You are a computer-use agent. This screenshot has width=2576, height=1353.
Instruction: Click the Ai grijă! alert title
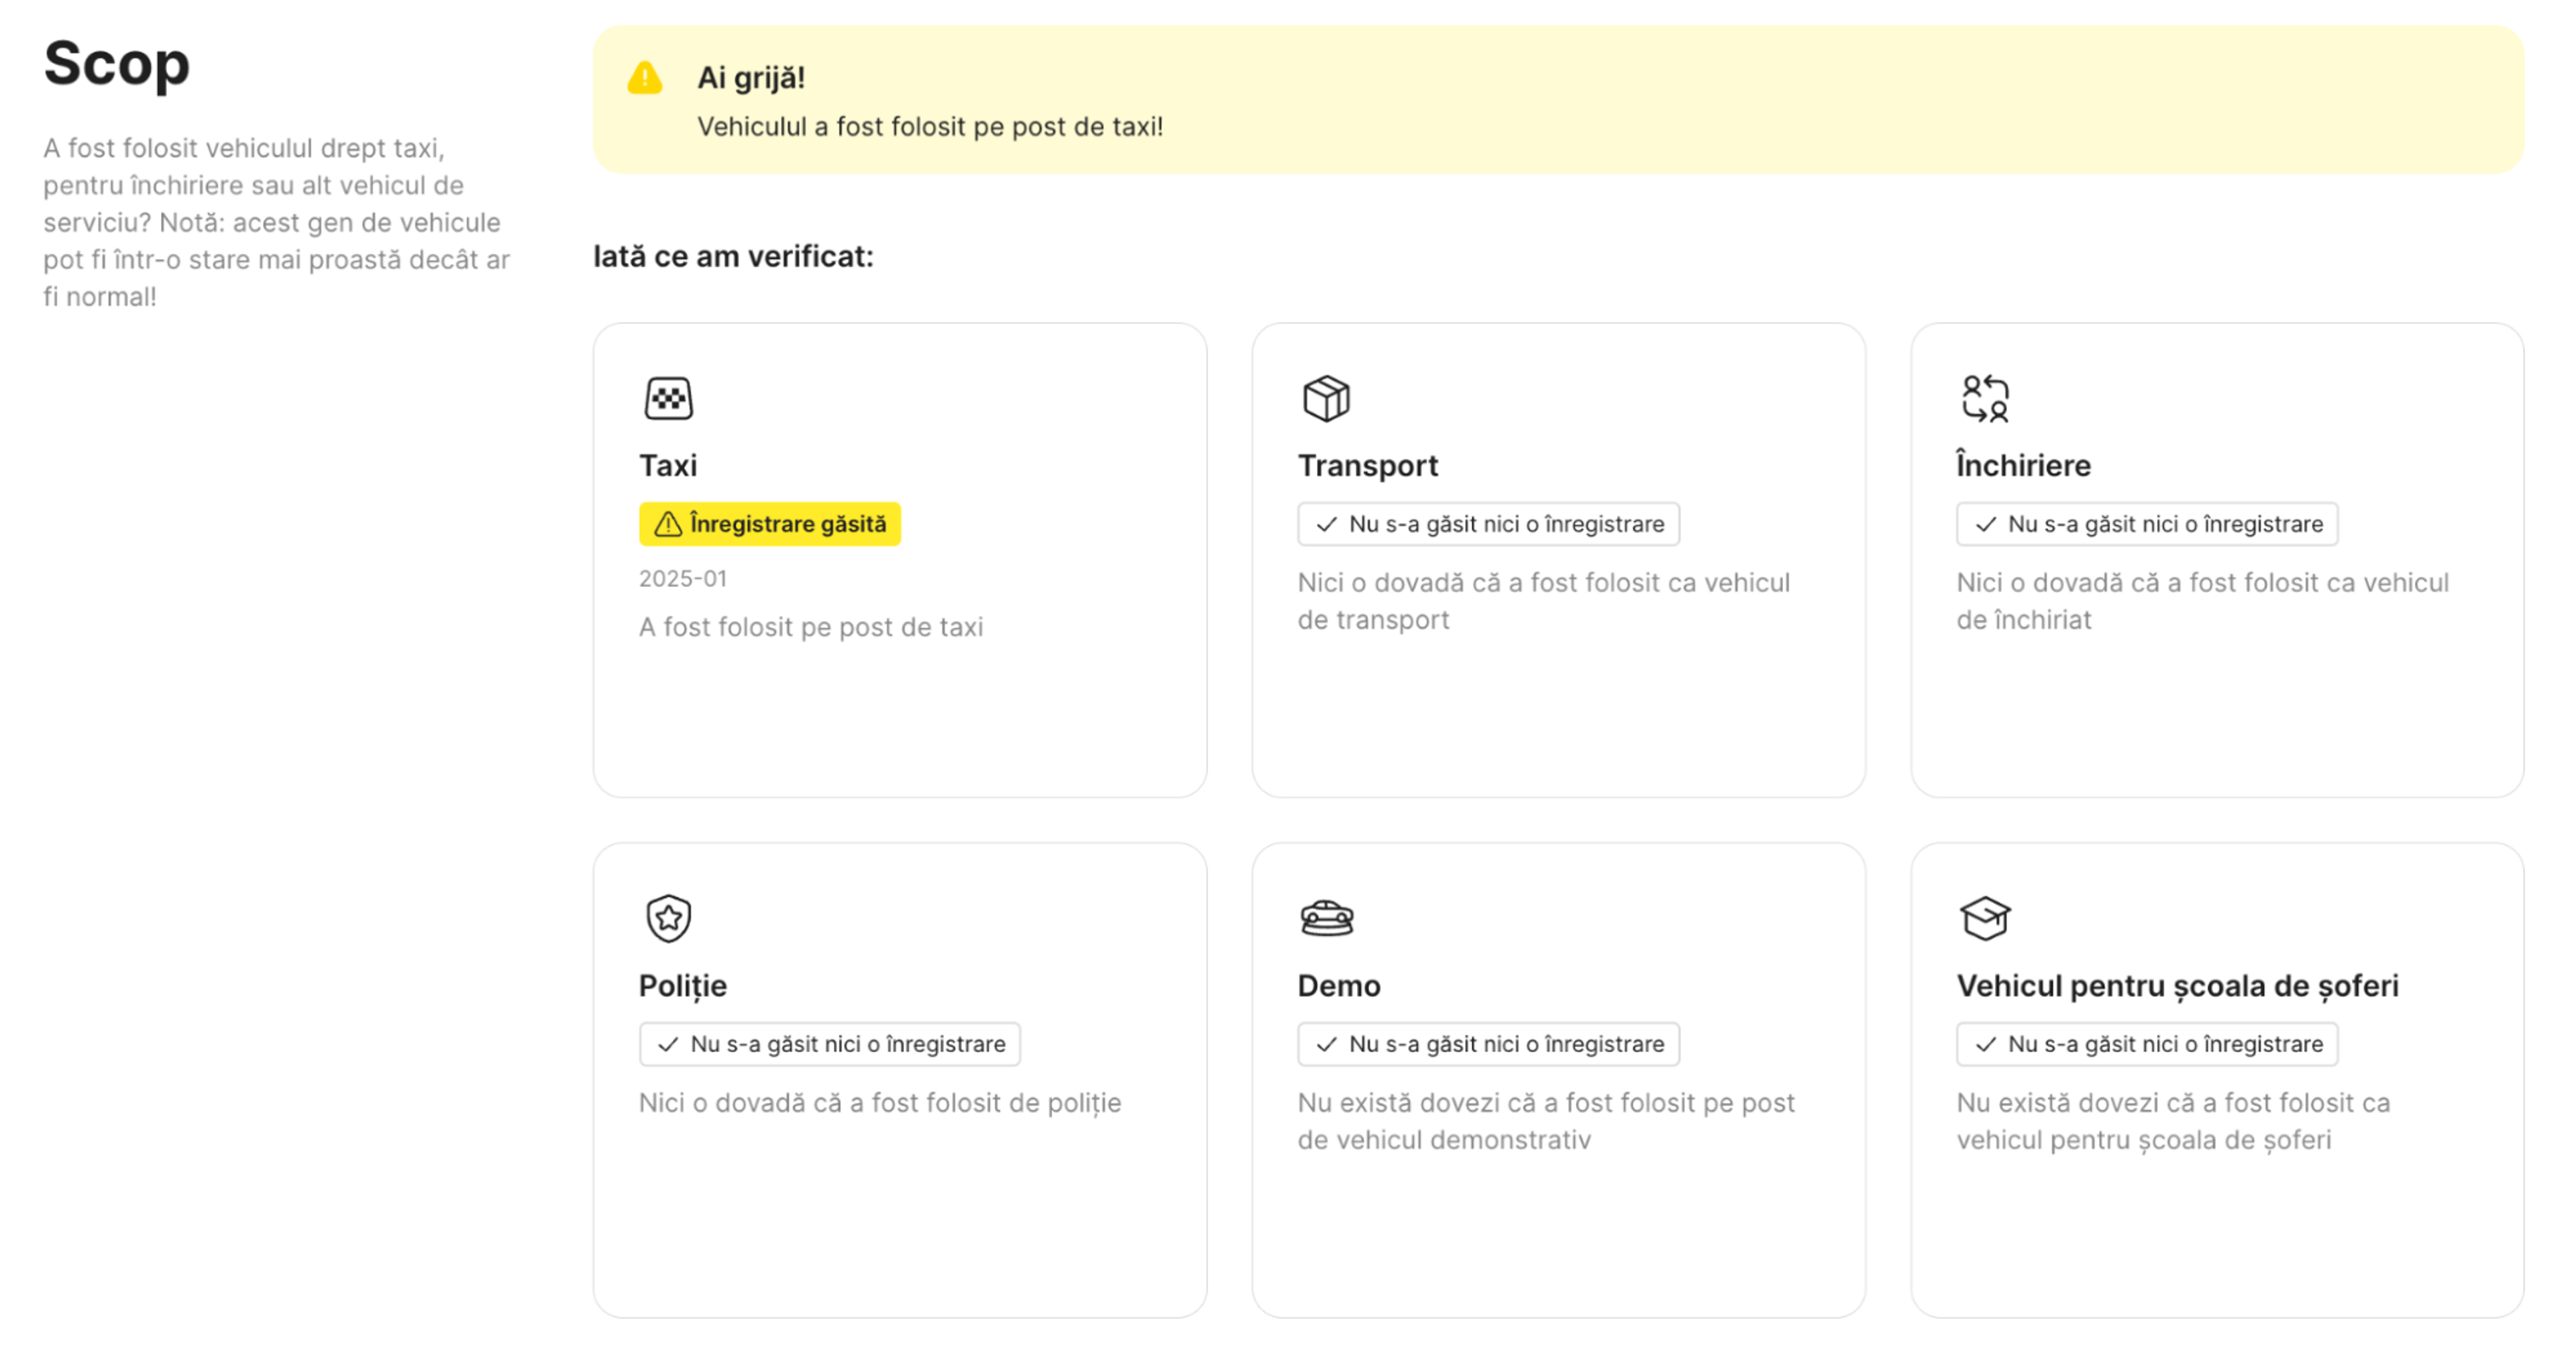click(751, 78)
